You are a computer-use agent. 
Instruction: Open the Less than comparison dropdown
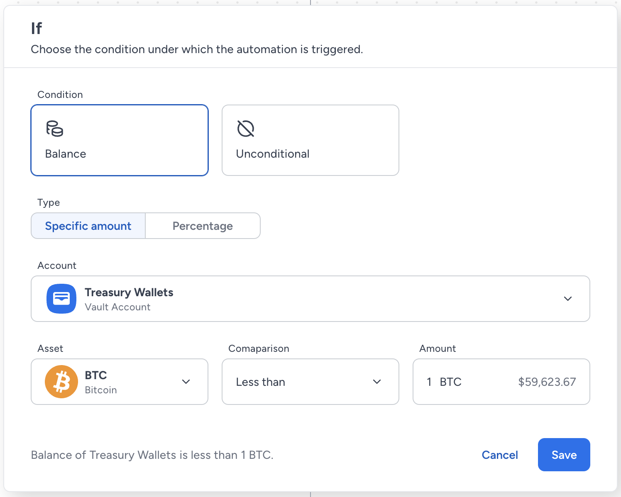tap(310, 382)
